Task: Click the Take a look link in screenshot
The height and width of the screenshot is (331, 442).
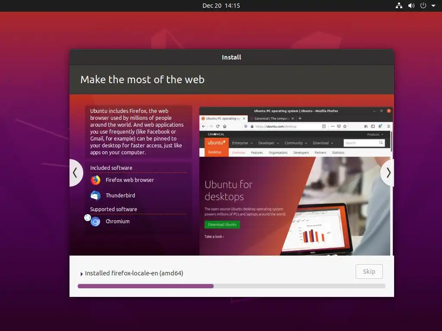Action: pos(214,237)
